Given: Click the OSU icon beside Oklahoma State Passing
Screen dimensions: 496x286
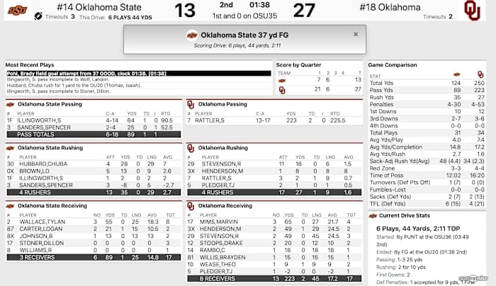Looking at the screenshot, I should coord(10,103).
